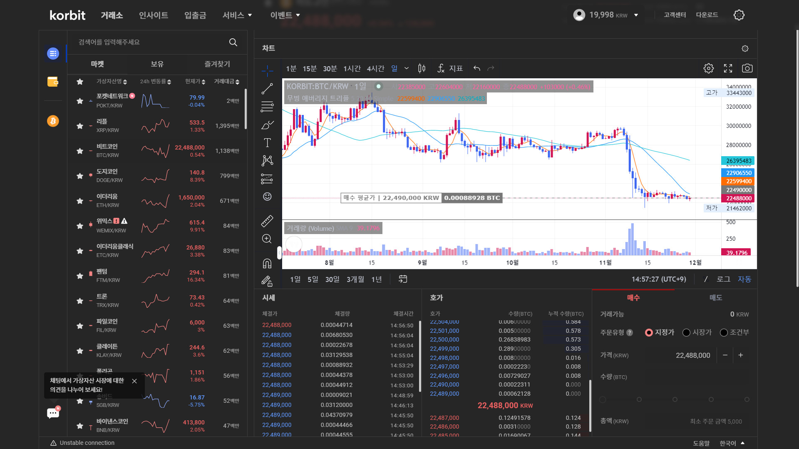Toggle favorite star for 리플 XRP
This screenshot has height=449, width=799.
pos(80,126)
